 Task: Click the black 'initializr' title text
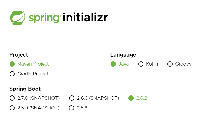tap(85, 17)
